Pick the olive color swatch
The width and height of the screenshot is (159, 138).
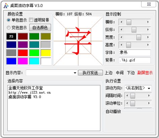pyautogui.click(x=46, y=36)
